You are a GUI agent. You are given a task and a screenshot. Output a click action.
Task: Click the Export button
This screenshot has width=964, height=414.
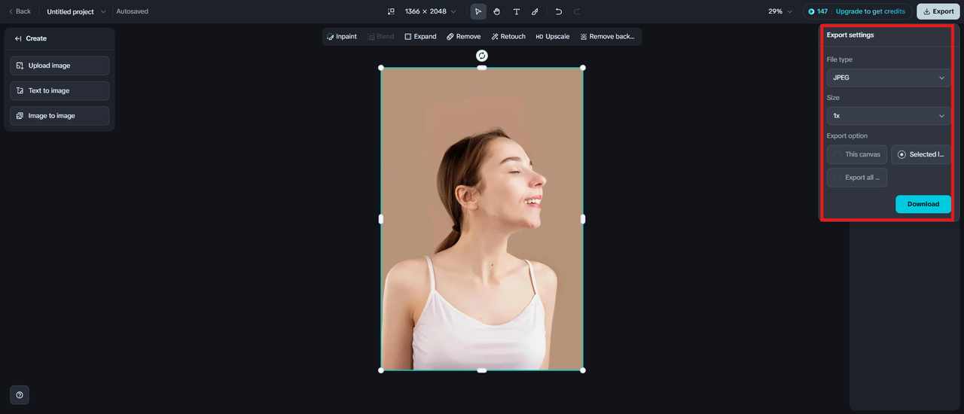click(x=938, y=11)
